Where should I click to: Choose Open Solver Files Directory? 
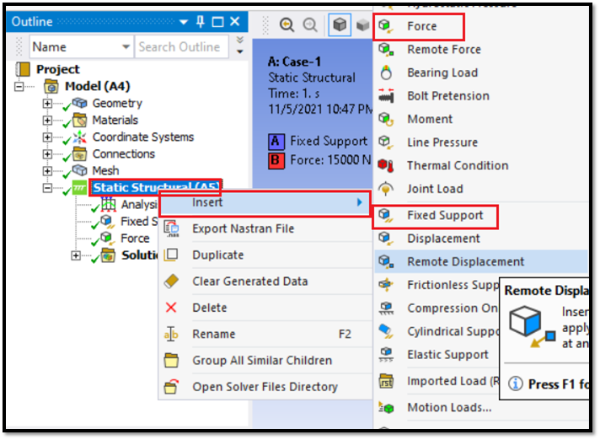pos(265,386)
